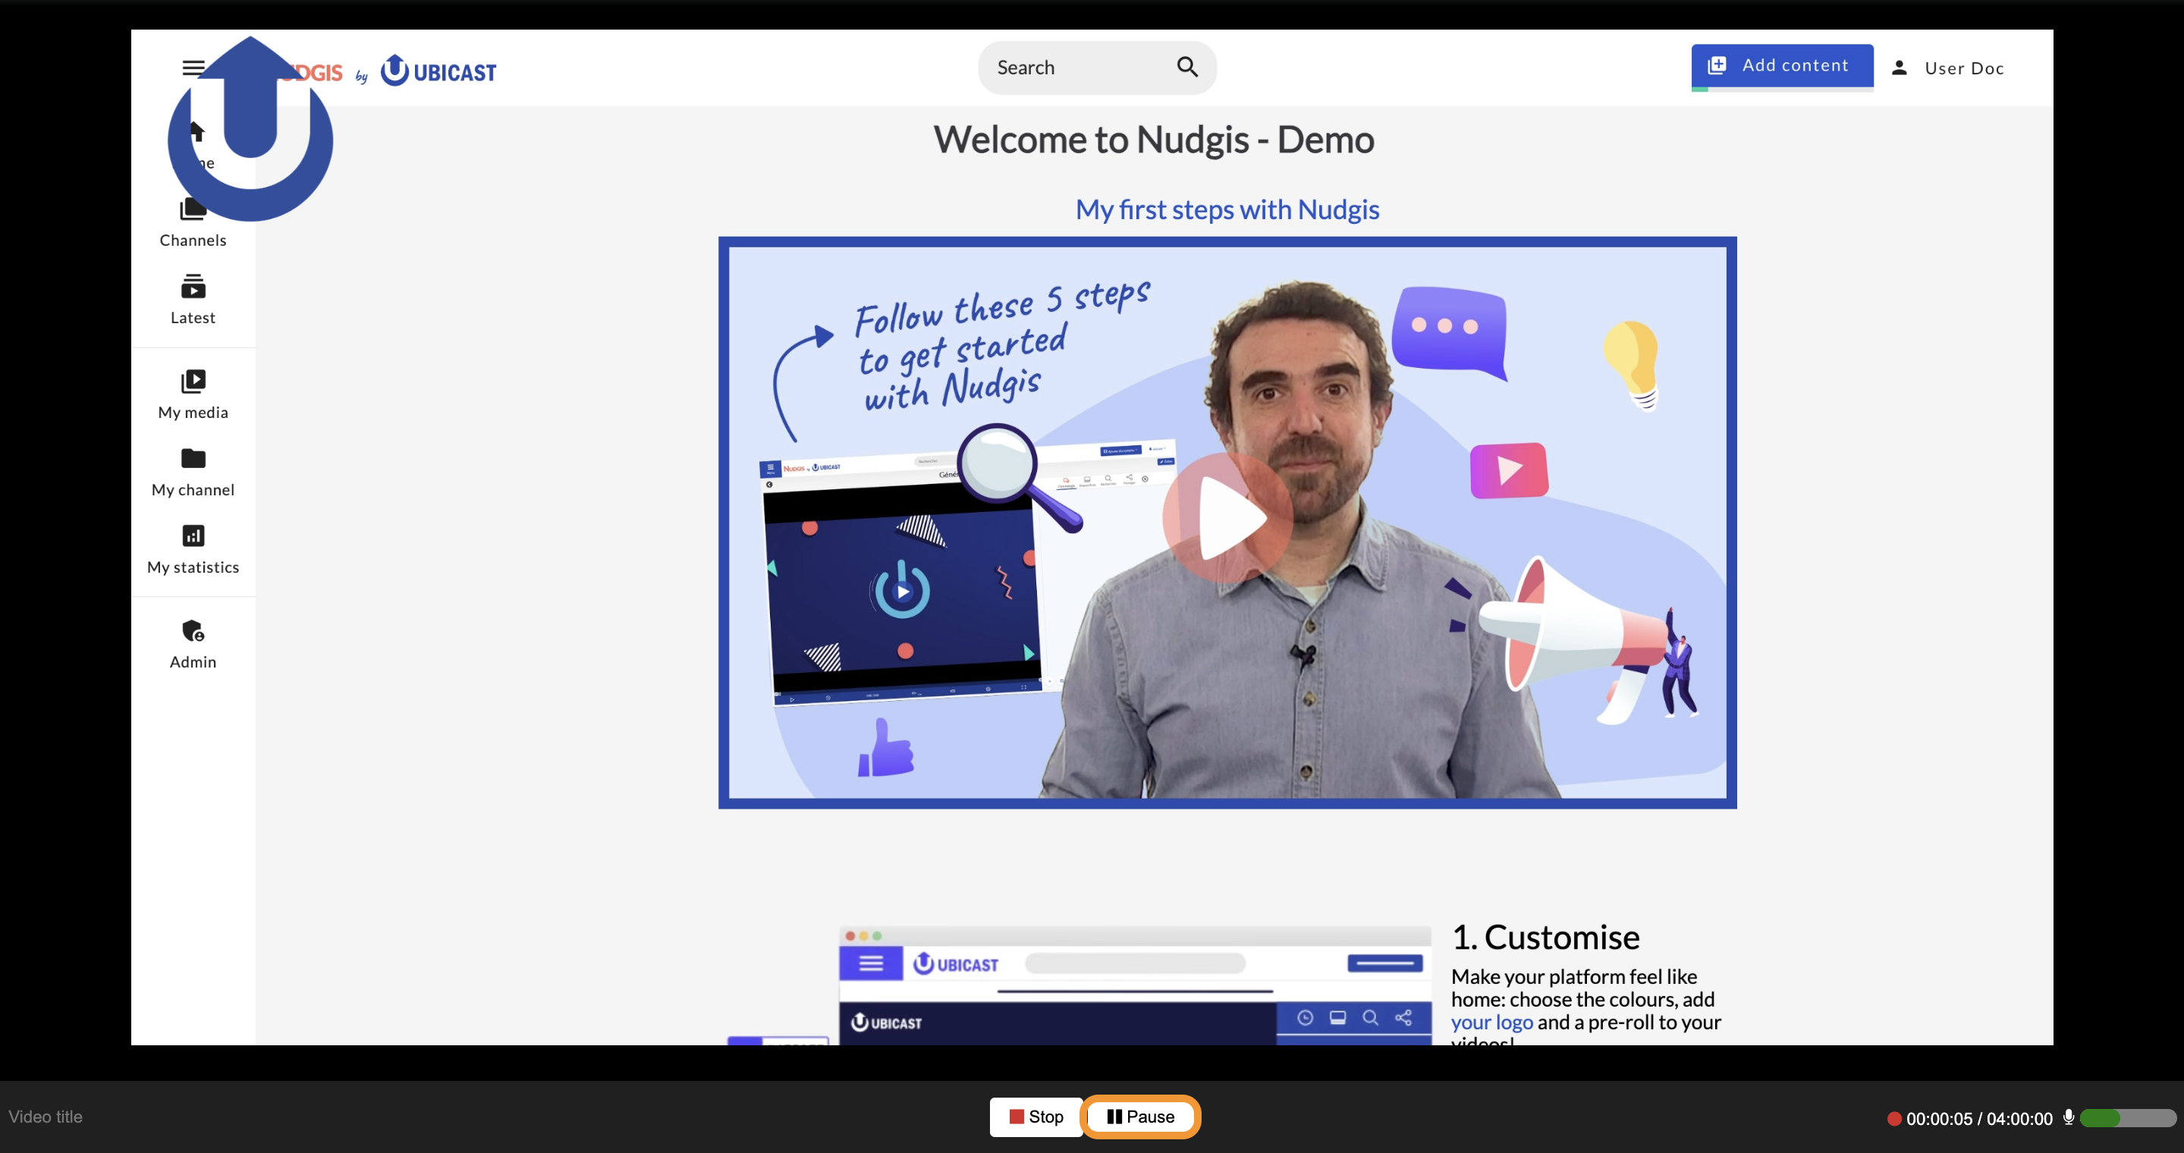2184x1153 pixels.
Task: Open the Customise step illustration thumbnail
Action: [x=1134, y=987]
